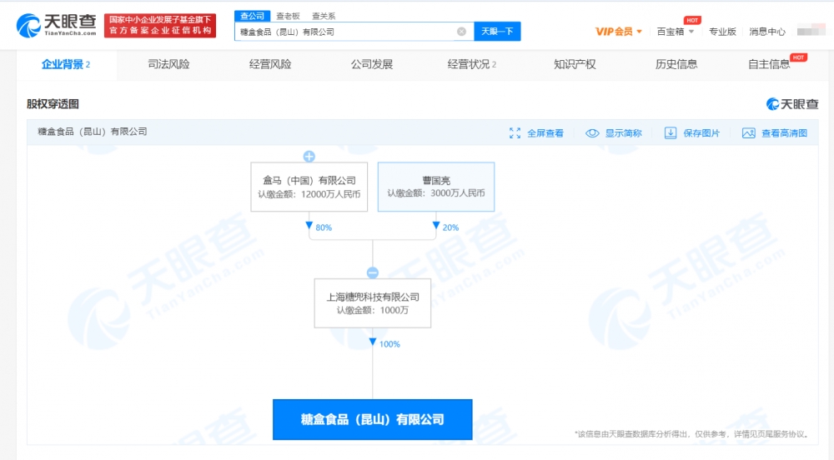Open the 专业版 link
The image size is (834, 460).
(722, 32)
